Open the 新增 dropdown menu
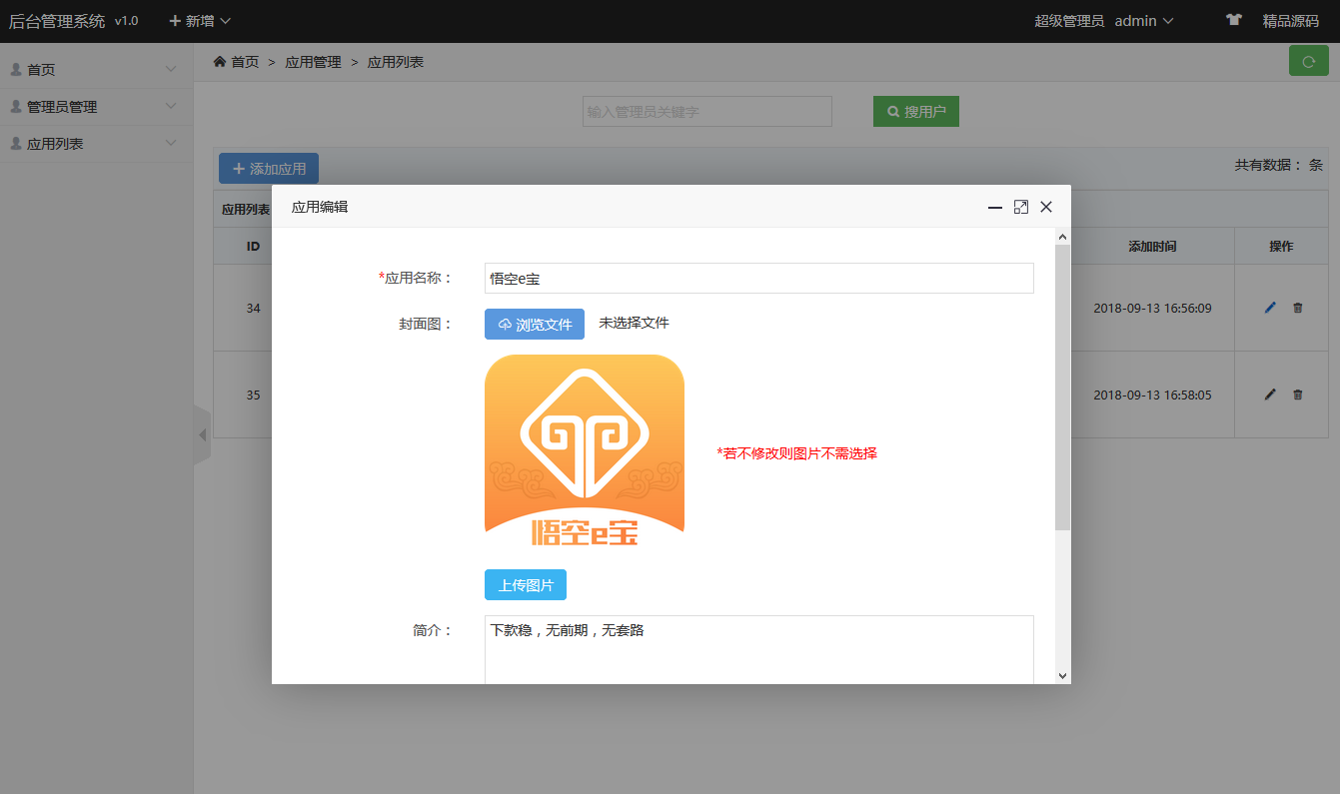 point(200,21)
